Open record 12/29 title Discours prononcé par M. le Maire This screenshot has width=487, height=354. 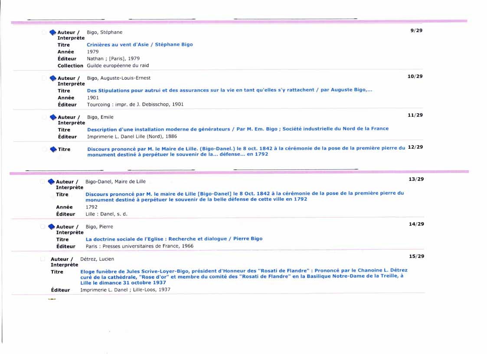[246, 151]
